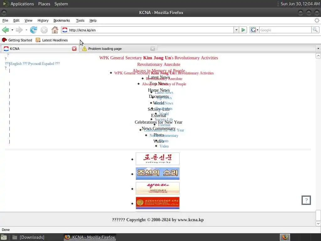This screenshot has height=241, width=321.
Task: Click the Google search engine icon
Action: click(x=253, y=30)
